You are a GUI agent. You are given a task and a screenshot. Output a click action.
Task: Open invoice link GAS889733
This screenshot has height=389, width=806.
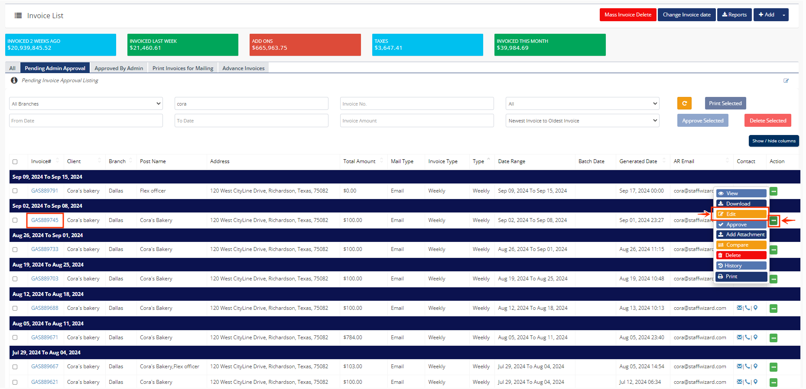point(45,249)
